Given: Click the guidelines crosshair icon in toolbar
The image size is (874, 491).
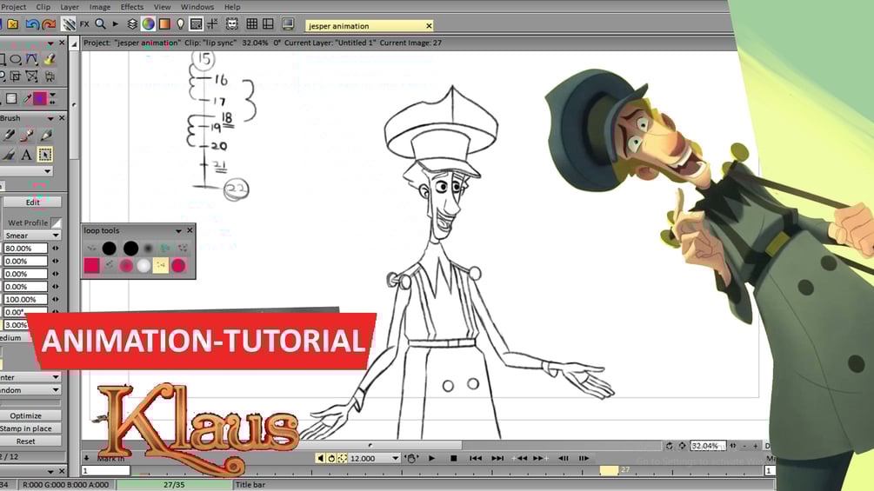Looking at the screenshot, I should (212, 24).
